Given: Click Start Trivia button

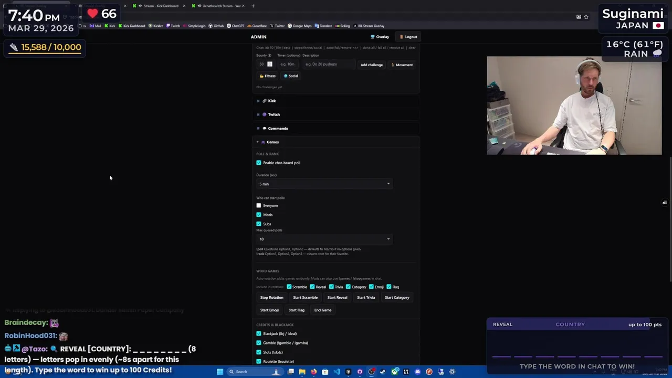Looking at the screenshot, I should (366, 298).
